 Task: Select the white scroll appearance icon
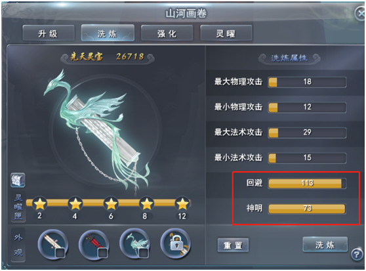point(53,244)
